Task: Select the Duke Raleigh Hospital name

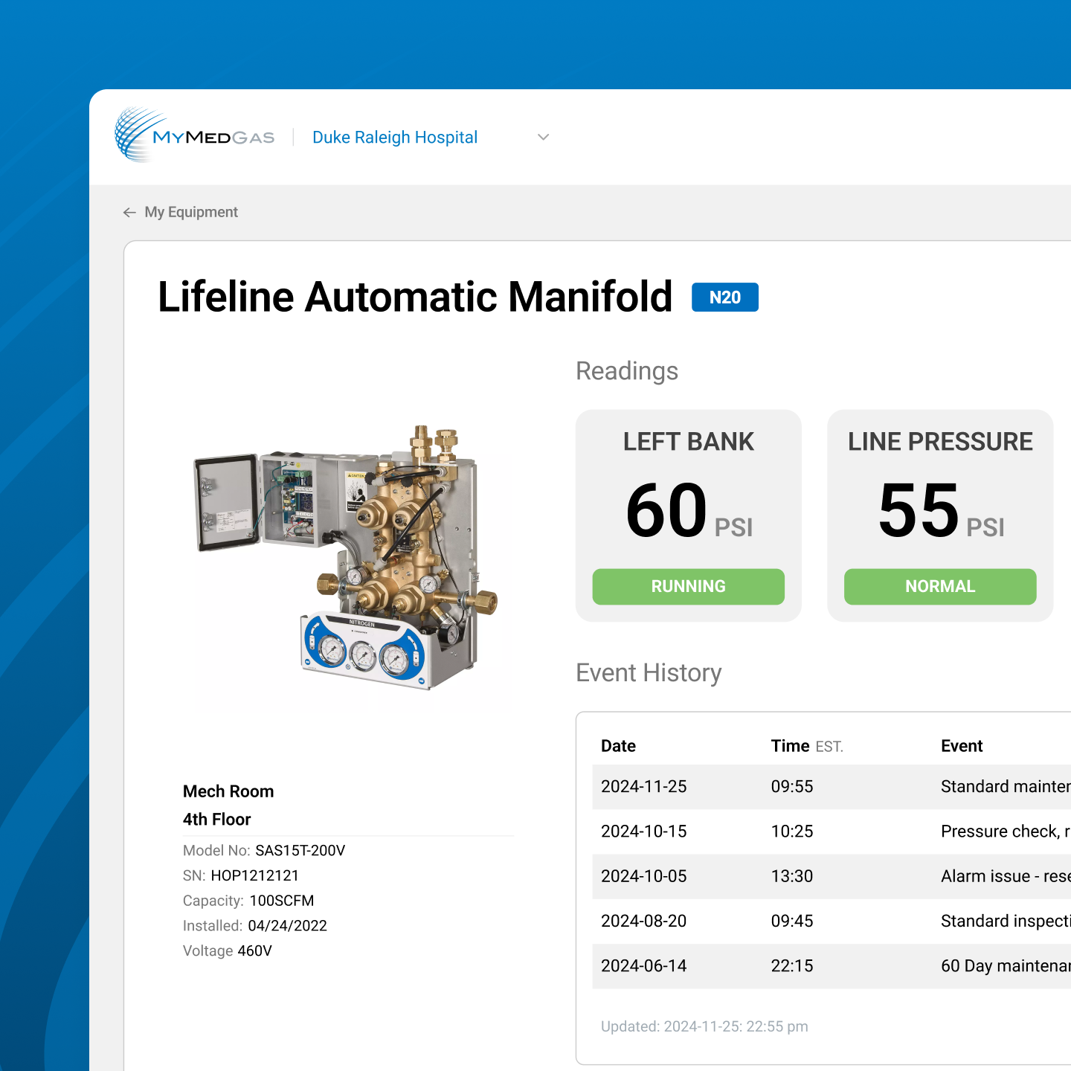Action: click(x=395, y=137)
